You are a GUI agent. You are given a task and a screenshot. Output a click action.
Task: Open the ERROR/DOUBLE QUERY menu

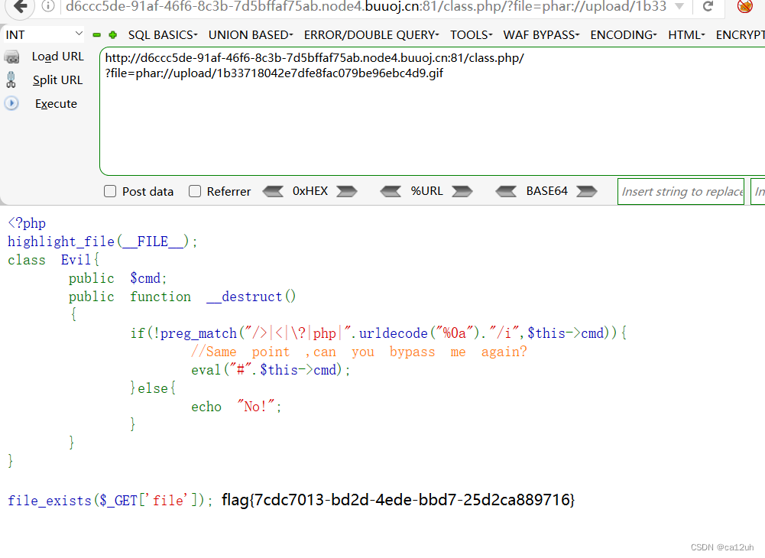371,35
